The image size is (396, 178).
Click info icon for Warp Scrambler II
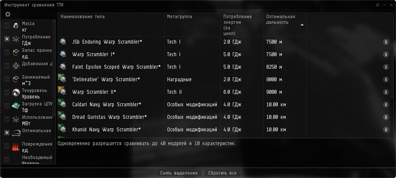(386, 92)
